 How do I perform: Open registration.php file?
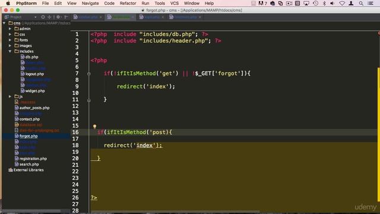[33, 159]
